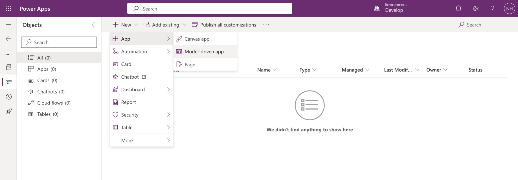
Task: Open the rocket icon in left rail
Action: [x=9, y=112]
